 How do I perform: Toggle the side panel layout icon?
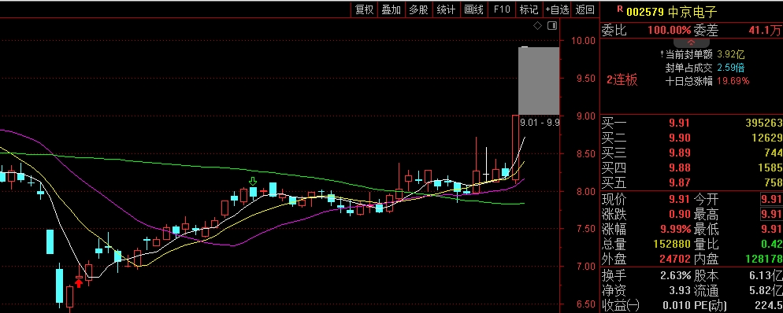(552, 26)
